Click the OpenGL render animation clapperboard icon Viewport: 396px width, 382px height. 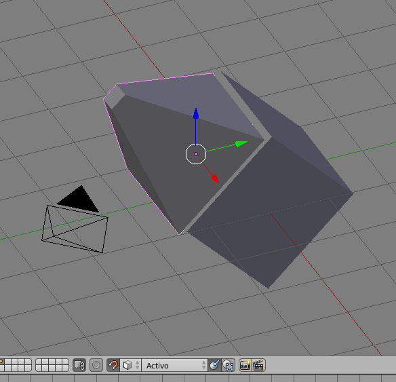[258, 365]
